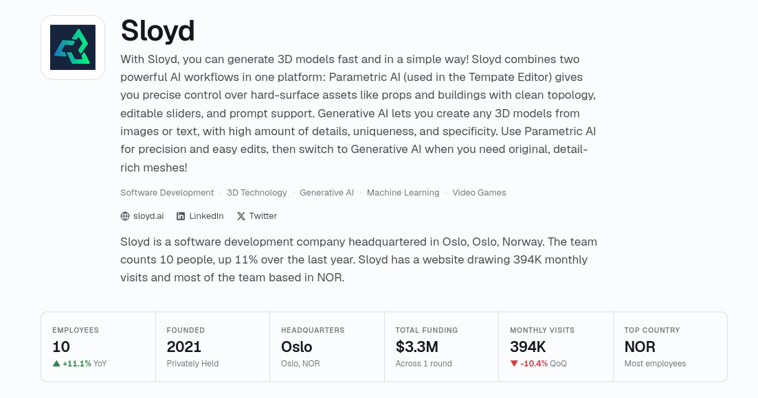Click the X Twitter logo icon

[241, 216]
